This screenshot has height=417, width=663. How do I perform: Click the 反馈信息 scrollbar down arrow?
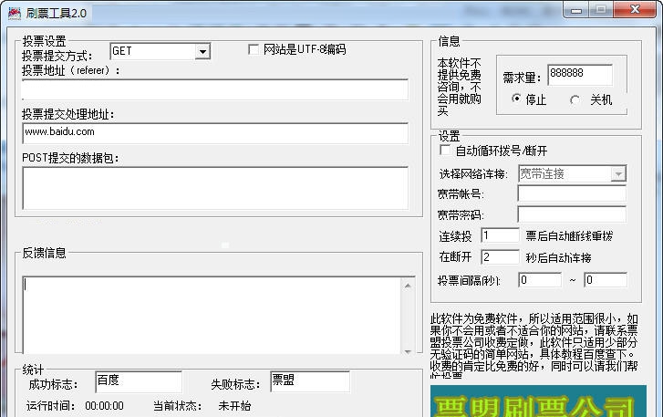click(408, 351)
